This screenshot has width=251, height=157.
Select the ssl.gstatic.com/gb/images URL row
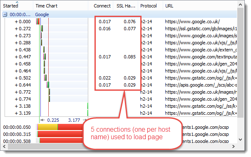[x=201, y=29]
